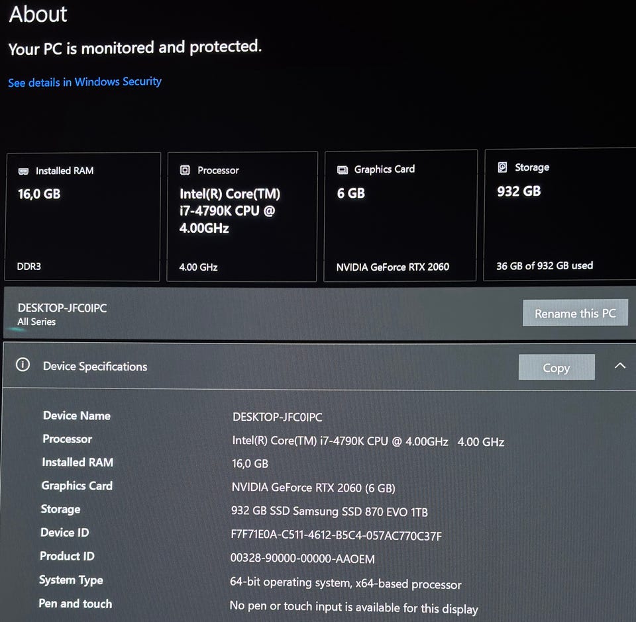Click the About page heading
The image size is (636, 622).
click(x=38, y=14)
